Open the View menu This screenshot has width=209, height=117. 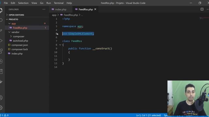(34, 3)
